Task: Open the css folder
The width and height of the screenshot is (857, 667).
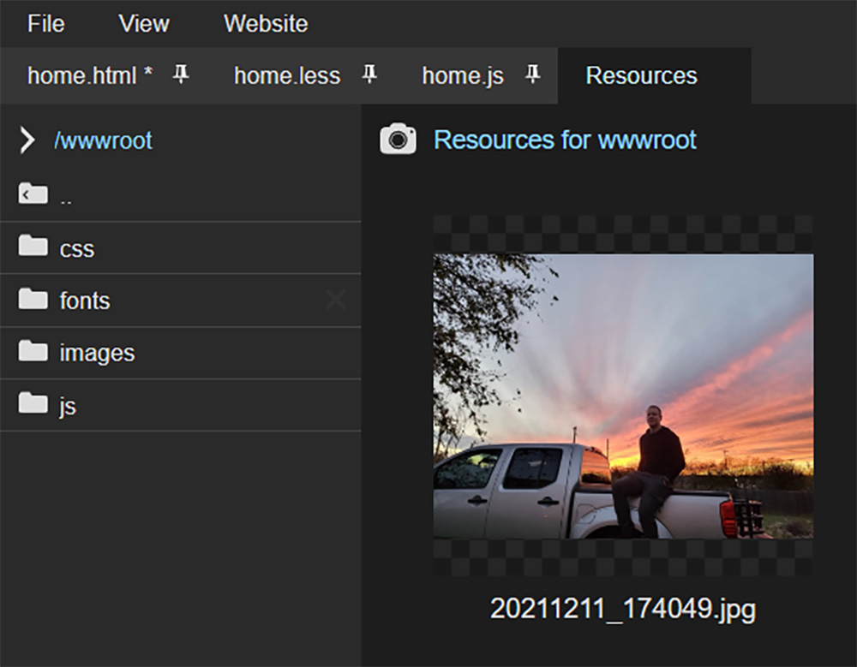Action: [76, 248]
